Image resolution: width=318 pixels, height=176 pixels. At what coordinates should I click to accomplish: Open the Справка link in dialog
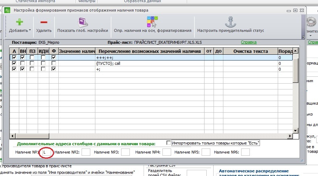pyautogui.click(x=249, y=42)
